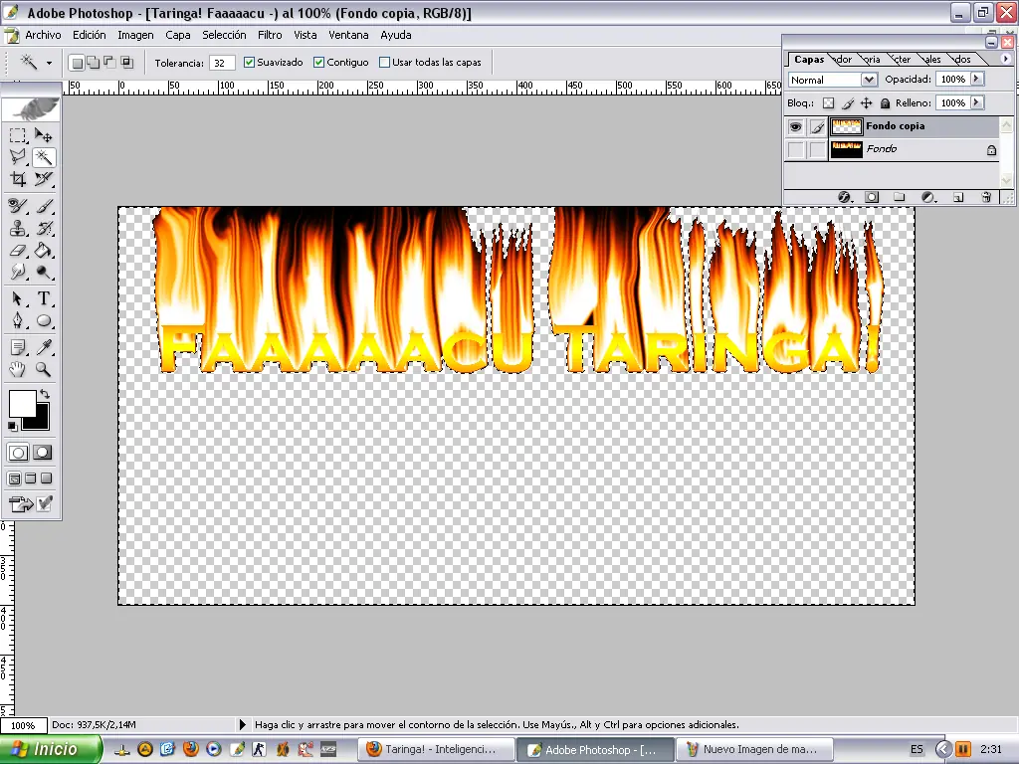The height and width of the screenshot is (764, 1019).
Task: Select the Healing Brush tool
Action: (x=18, y=206)
